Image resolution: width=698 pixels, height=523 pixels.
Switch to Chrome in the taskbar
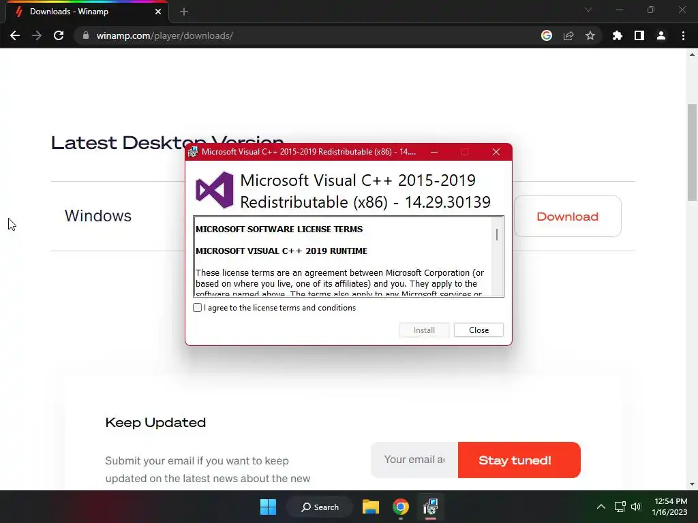coord(401,507)
